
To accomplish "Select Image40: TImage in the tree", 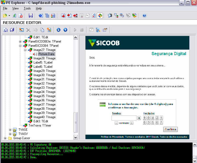I will (45, 117).
